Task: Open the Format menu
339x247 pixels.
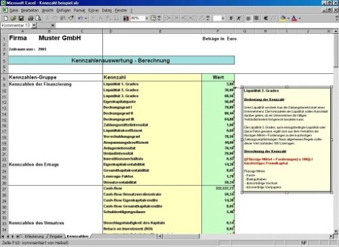Action: [x=79, y=10]
